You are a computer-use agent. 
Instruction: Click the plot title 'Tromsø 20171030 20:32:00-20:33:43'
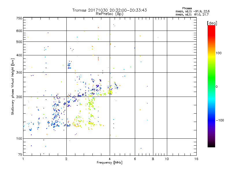(x=109, y=10)
